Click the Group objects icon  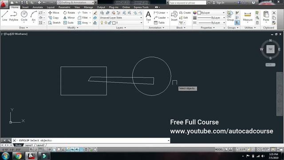click(x=230, y=16)
